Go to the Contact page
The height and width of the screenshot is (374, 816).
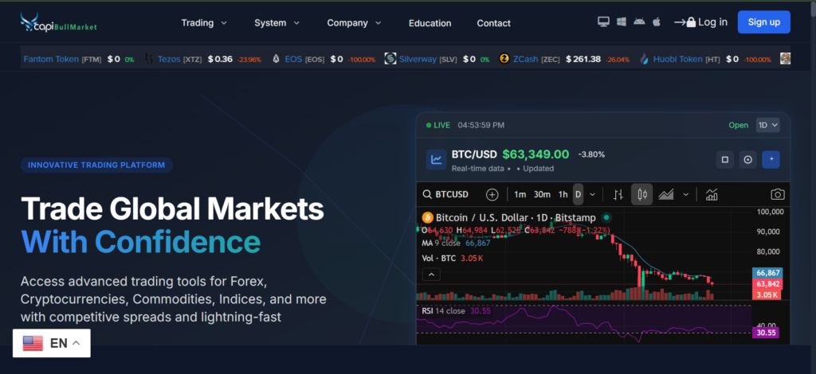coord(493,23)
